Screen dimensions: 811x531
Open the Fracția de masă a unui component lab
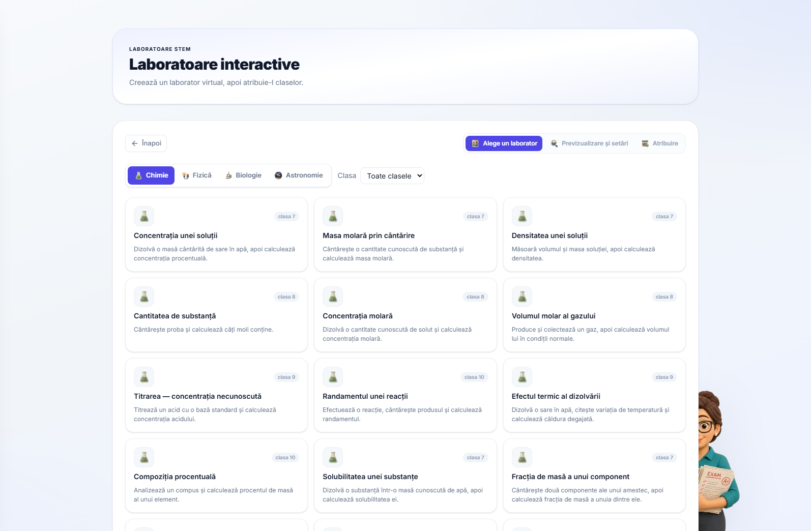tap(594, 476)
